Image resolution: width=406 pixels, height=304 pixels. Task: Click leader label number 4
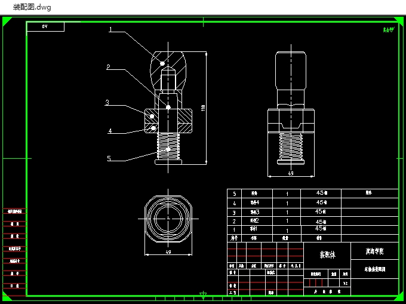coord(110,131)
